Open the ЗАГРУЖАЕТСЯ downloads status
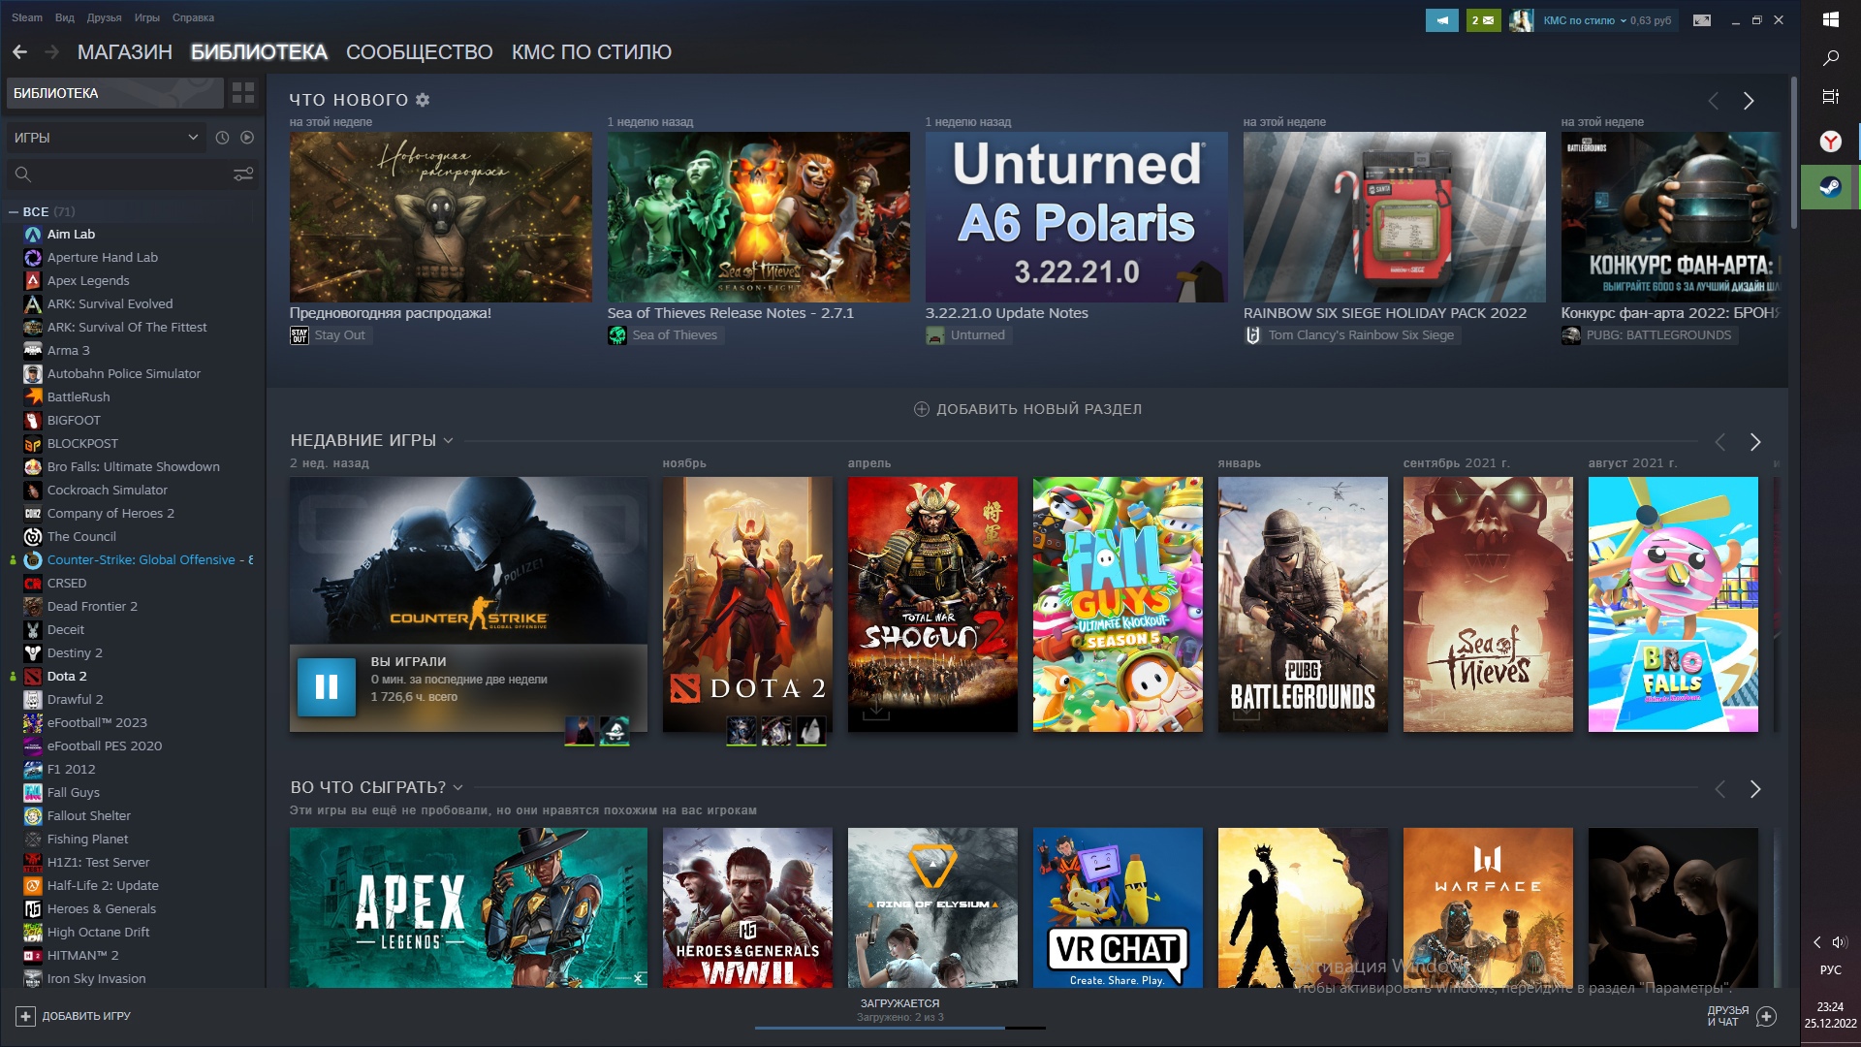The image size is (1861, 1047). click(x=899, y=1004)
